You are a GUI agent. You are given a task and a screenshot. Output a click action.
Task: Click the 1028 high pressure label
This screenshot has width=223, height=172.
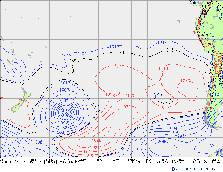pos(97,140)
